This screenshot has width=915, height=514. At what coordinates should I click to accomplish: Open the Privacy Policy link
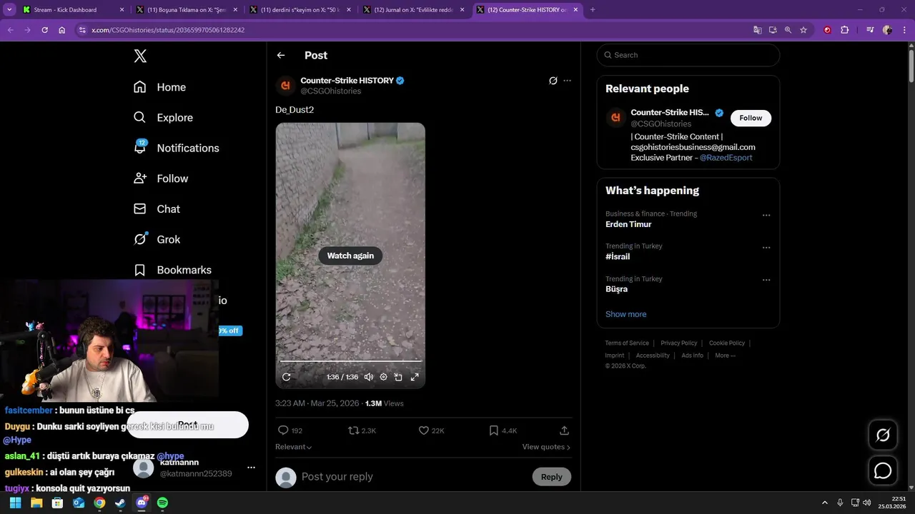point(678,343)
